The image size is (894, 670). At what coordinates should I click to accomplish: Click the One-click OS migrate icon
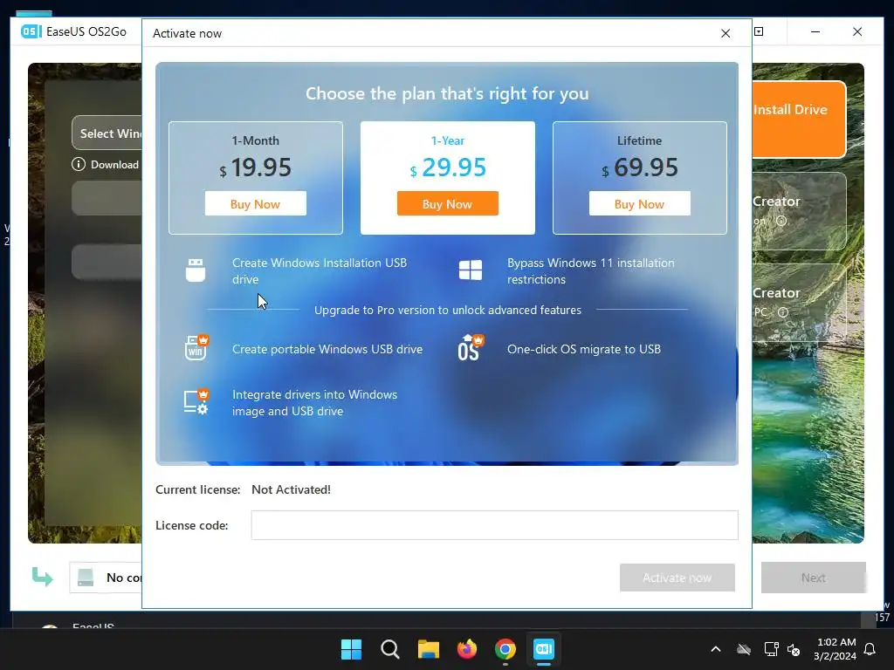pos(471,347)
